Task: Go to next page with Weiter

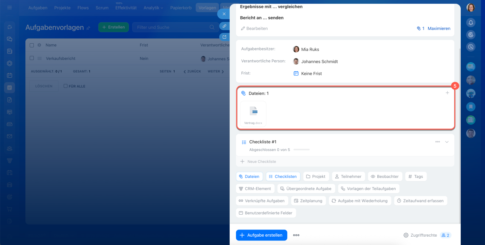Action: coord(216,71)
